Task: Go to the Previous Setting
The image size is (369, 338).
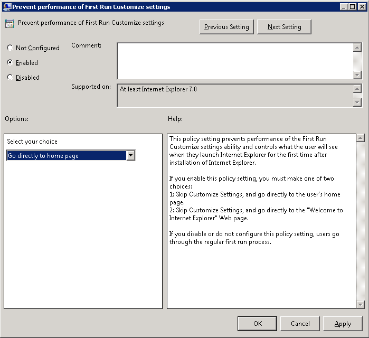Action: click(x=226, y=27)
